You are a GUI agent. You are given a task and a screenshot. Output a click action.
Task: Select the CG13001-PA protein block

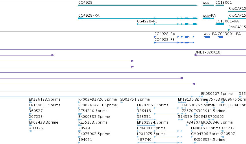(220, 37)
